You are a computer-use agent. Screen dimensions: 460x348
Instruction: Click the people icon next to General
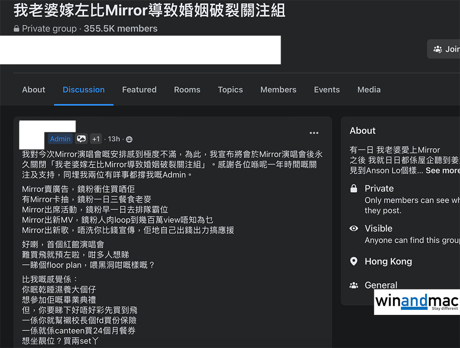(354, 285)
